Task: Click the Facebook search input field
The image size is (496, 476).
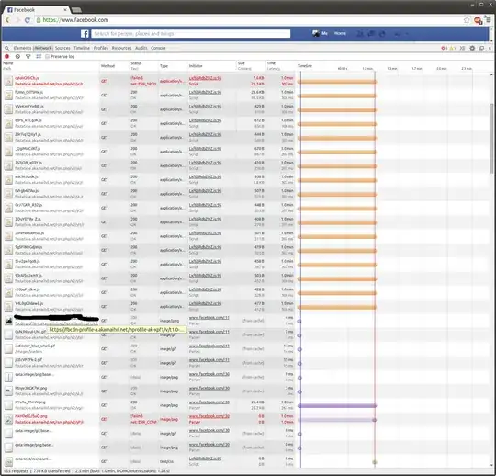Action: pyautogui.click(x=191, y=34)
